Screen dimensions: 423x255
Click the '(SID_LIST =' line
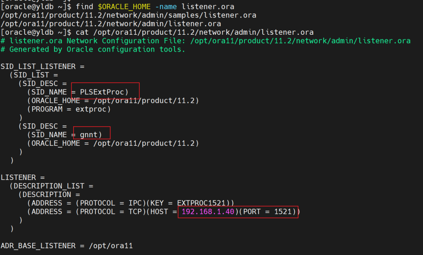34,75
